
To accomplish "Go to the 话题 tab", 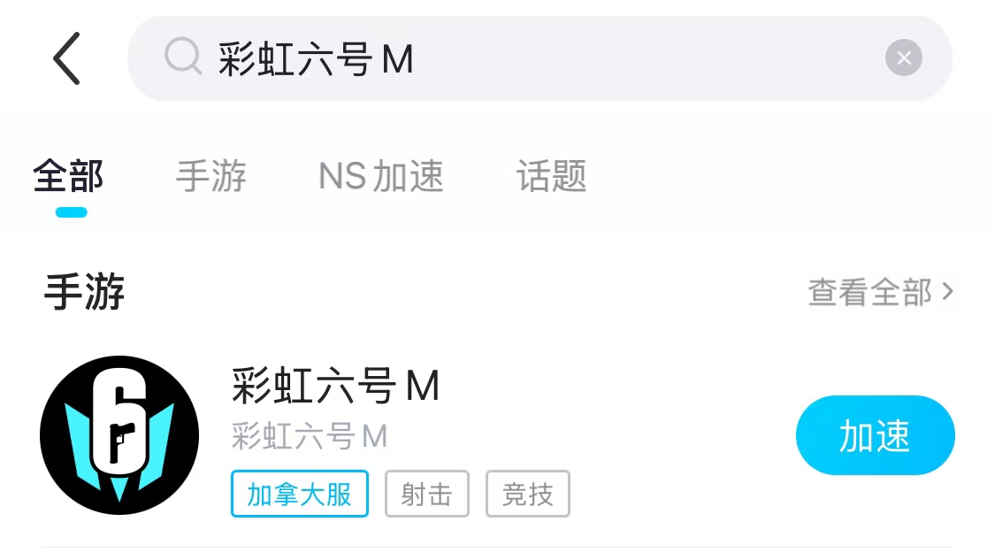I will (x=551, y=176).
